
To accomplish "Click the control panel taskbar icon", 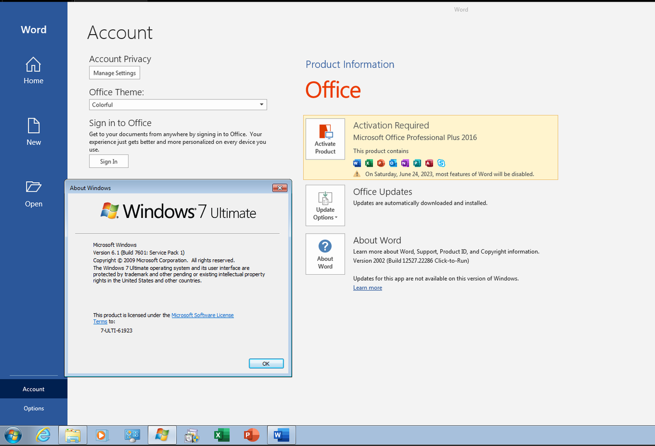I will [132, 435].
